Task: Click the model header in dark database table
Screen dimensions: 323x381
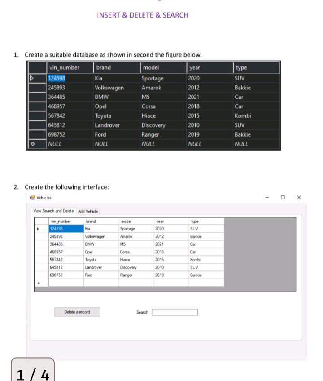Action: [x=163, y=67]
